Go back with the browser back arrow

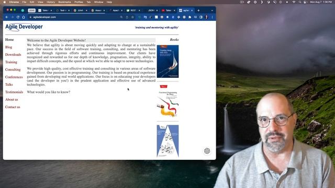click(7, 17)
